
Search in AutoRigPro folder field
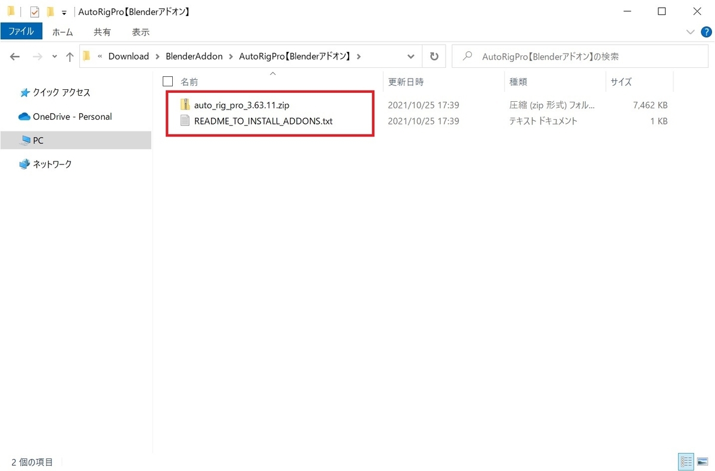click(x=580, y=57)
